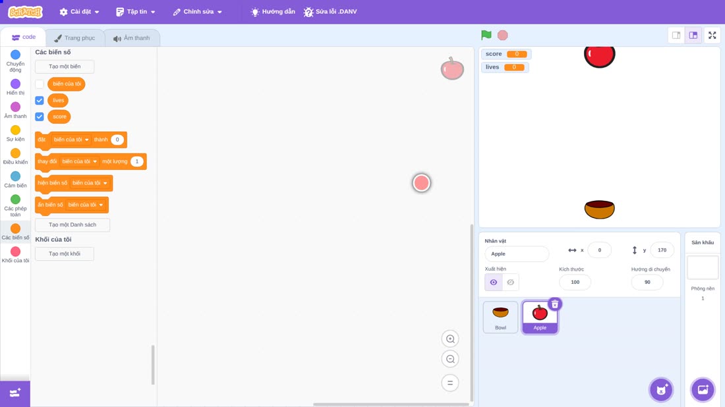The height and width of the screenshot is (407, 725).
Task: Click the 'Tạo một Danh sách' button
Action: 72,225
